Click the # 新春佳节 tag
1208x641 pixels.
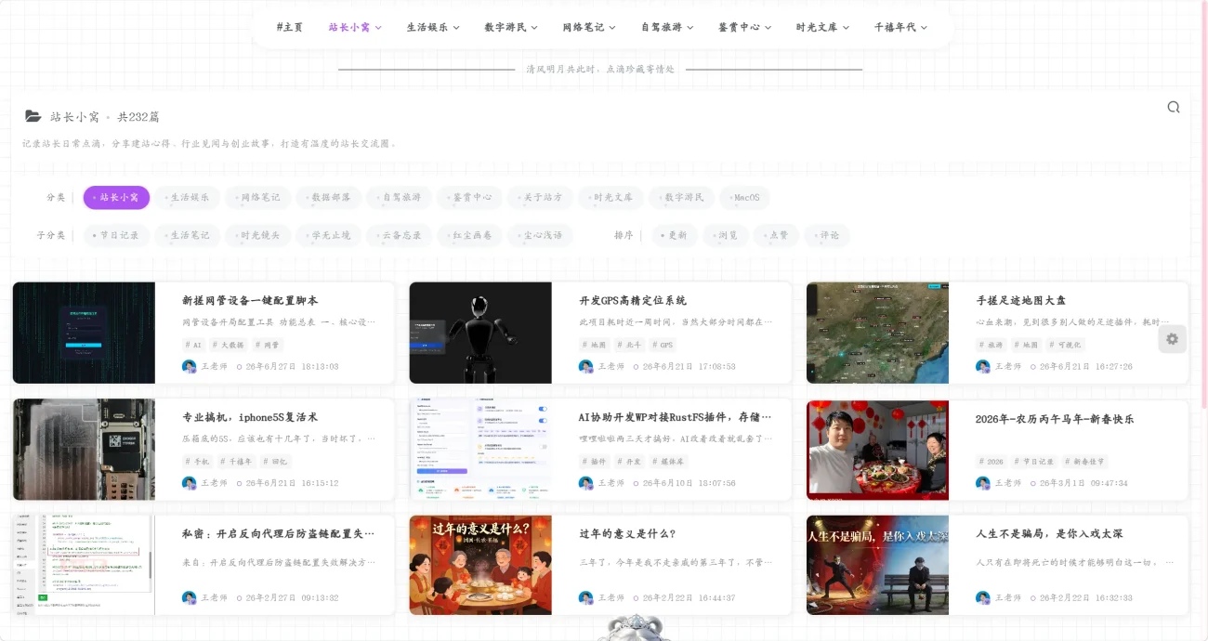pos(1084,462)
